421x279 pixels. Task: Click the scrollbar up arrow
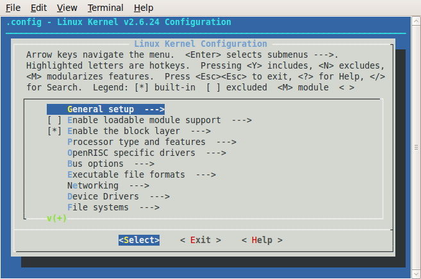pyautogui.click(x=416, y=21)
